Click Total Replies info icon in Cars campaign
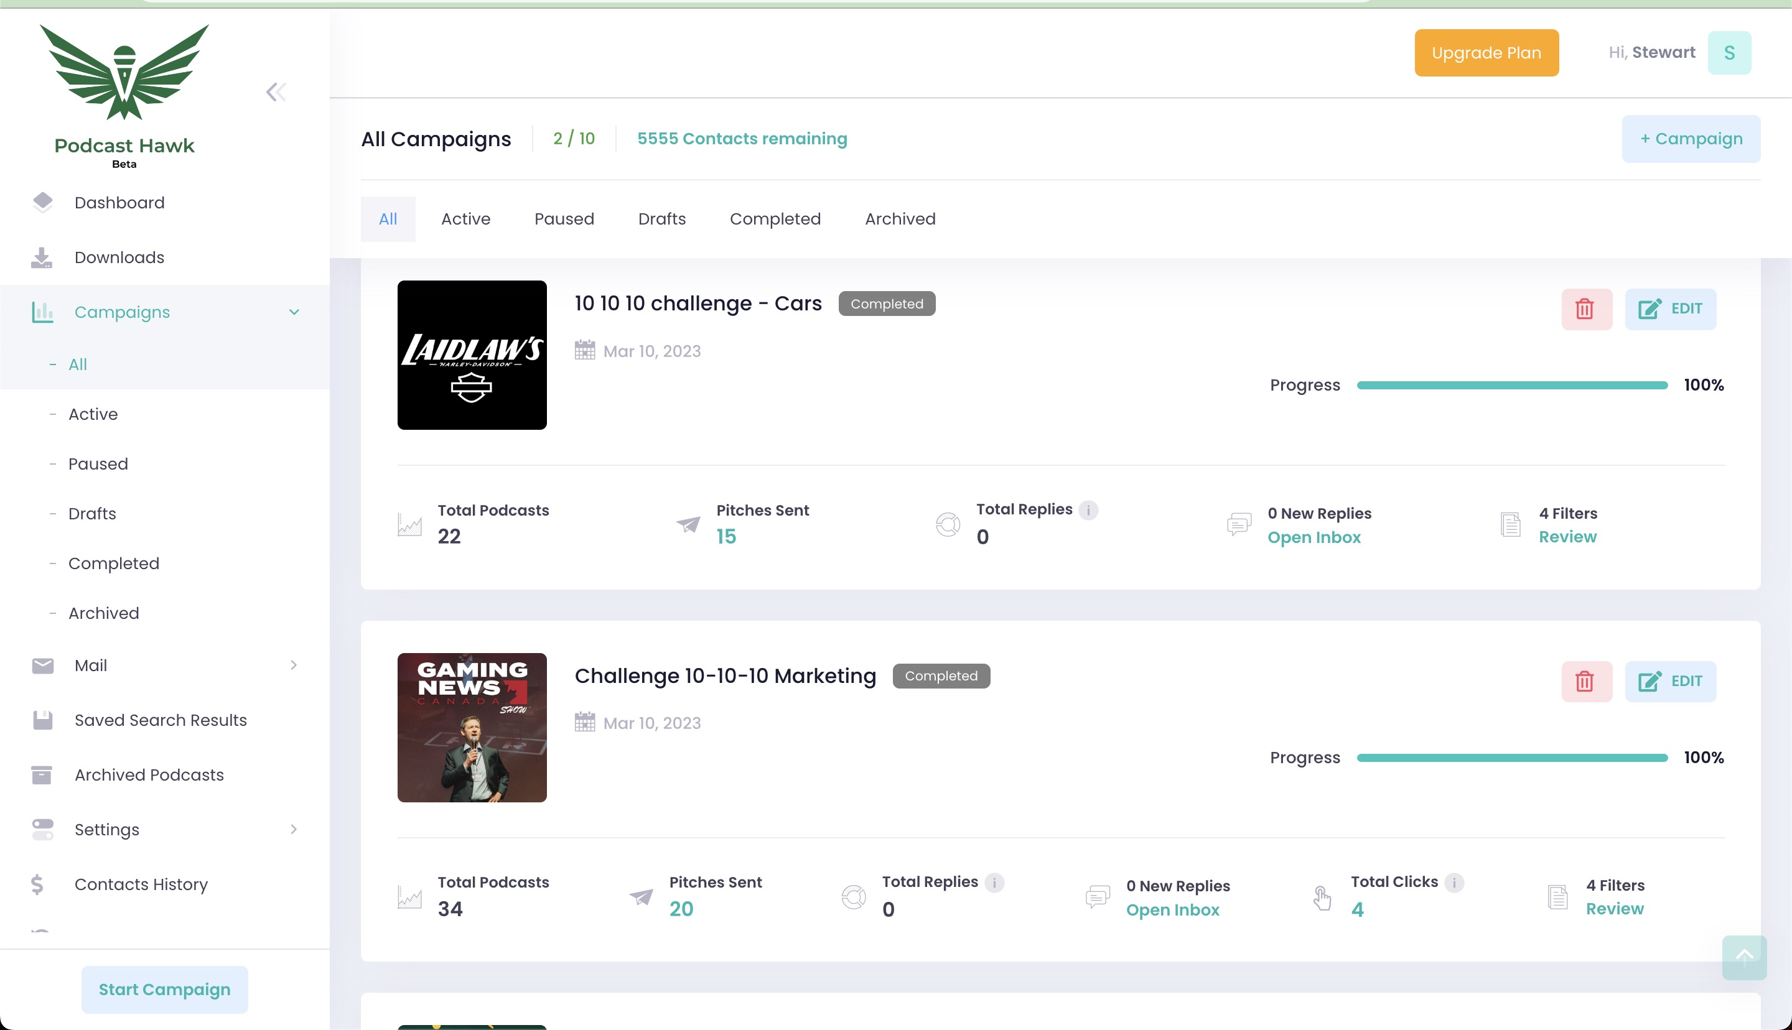The width and height of the screenshot is (1792, 1030). point(1088,510)
